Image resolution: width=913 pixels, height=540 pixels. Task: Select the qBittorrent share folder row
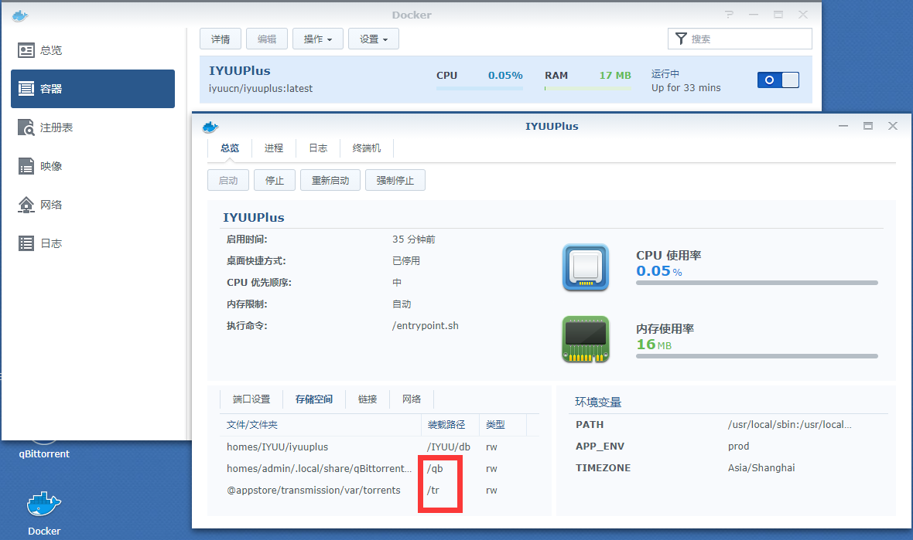[380, 468]
